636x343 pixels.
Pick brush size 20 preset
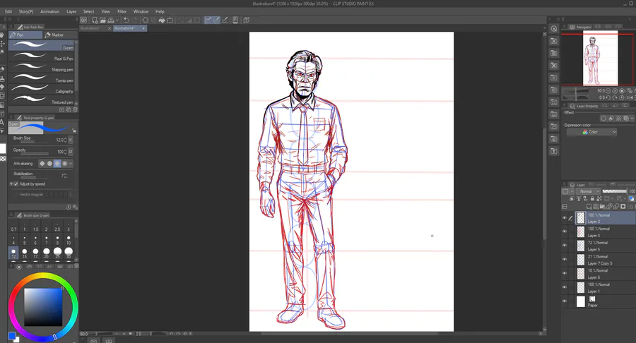(x=46, y=253)
